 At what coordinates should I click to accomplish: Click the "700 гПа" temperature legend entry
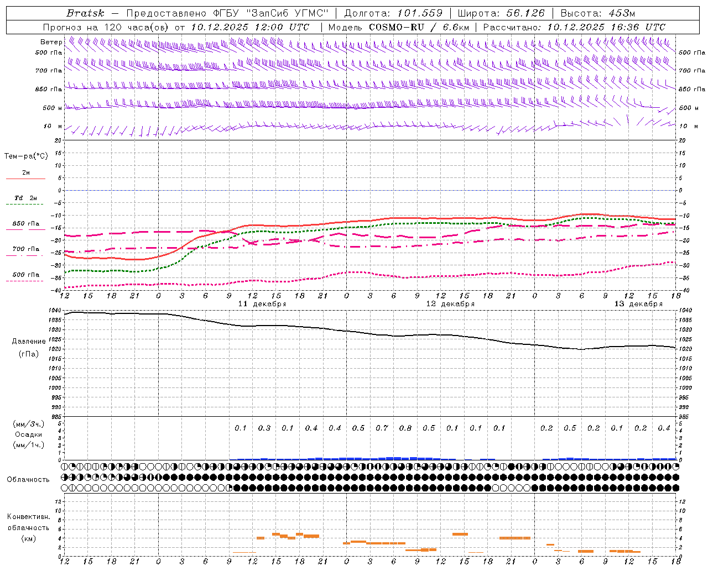pos(25,249)
